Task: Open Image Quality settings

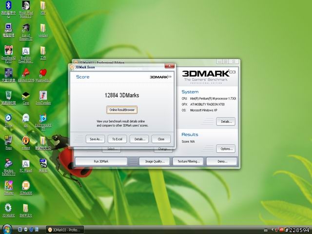Action: (155, 161)
